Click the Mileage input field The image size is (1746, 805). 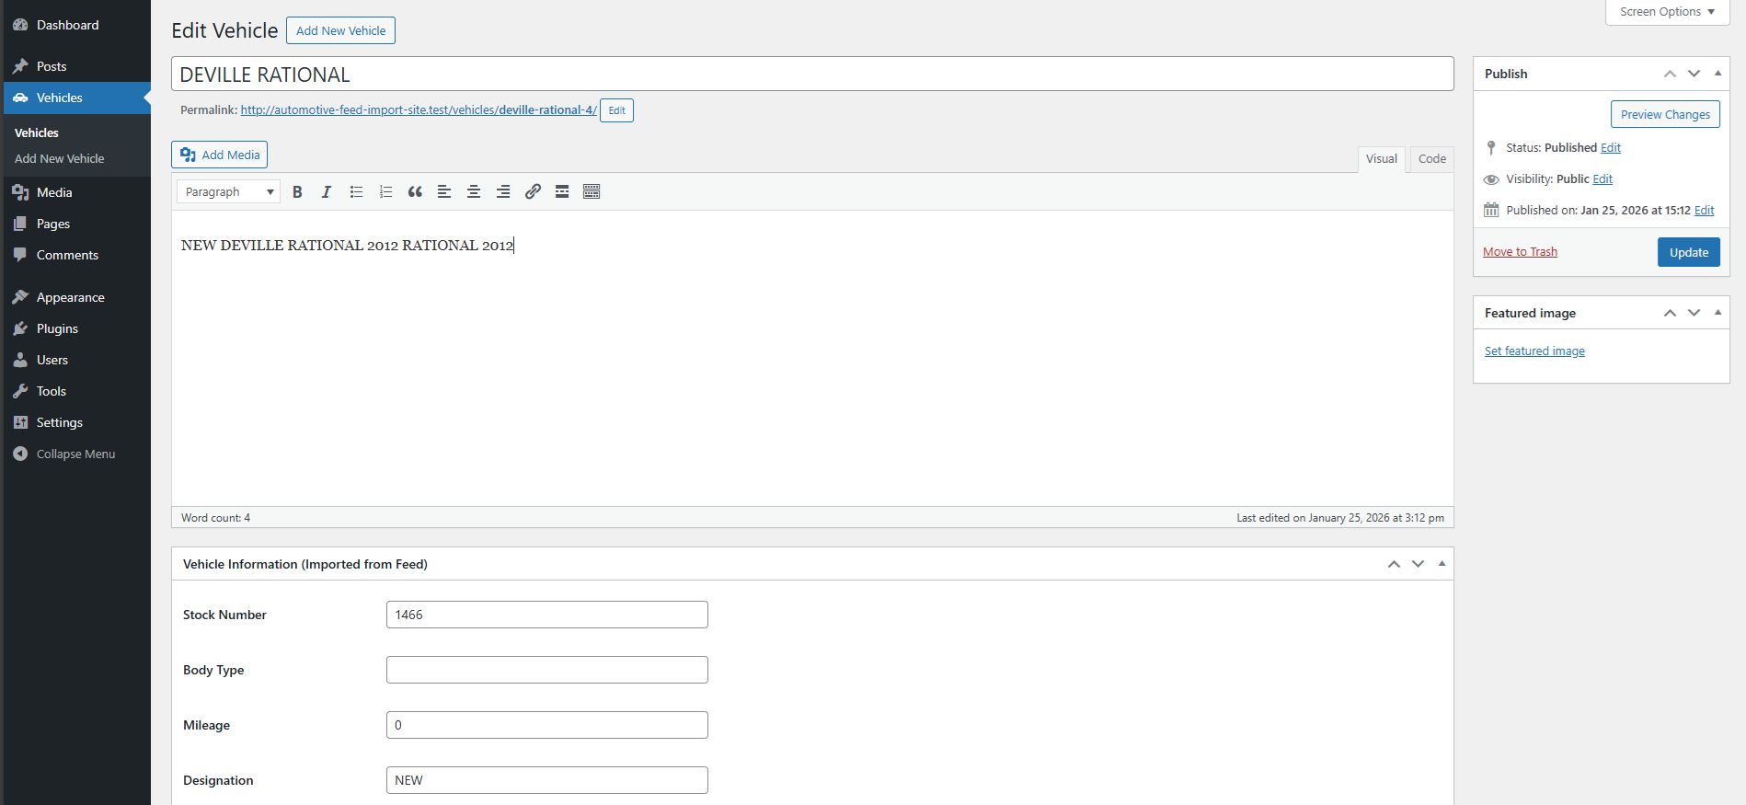pos(547,725)
